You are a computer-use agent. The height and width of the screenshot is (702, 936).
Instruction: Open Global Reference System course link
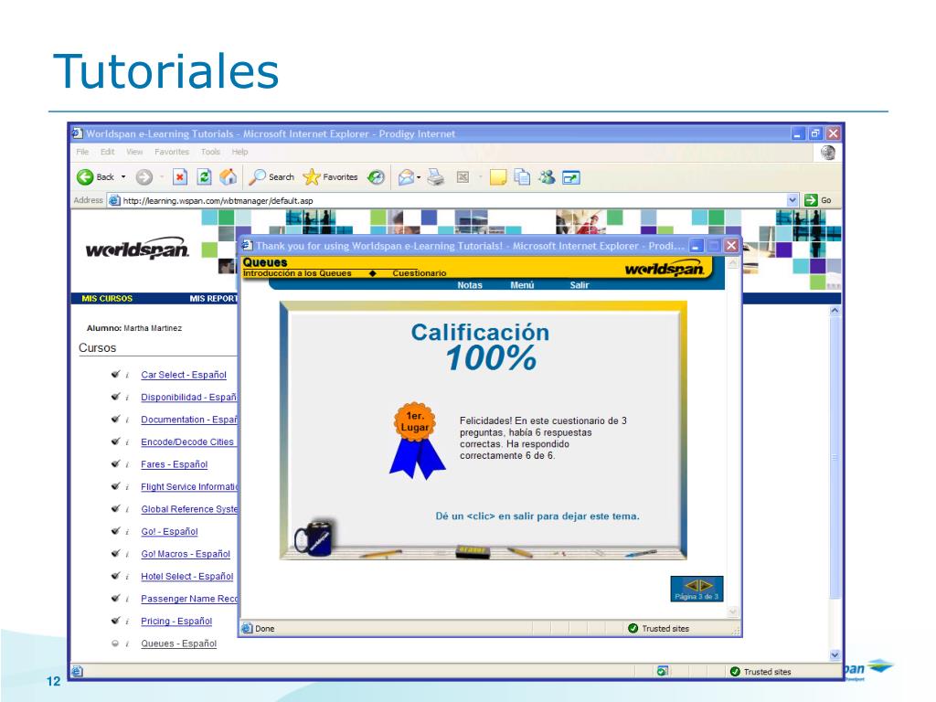point(188,509)
